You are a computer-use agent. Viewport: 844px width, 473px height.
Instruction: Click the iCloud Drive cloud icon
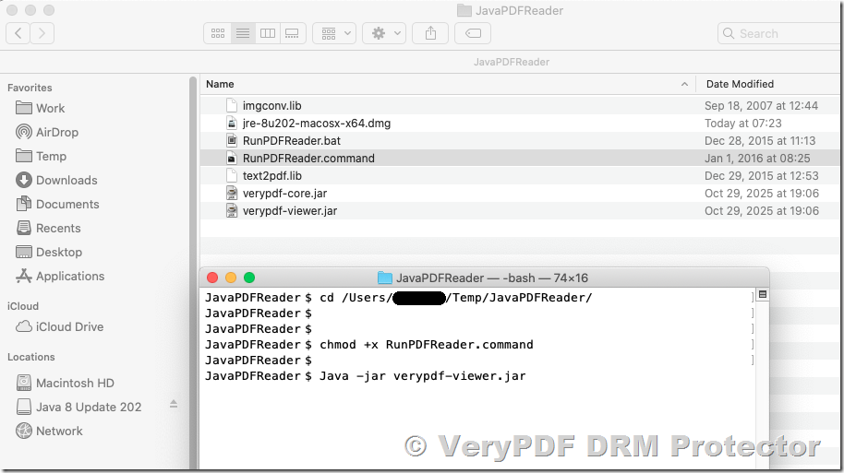(x=24, y=326)
